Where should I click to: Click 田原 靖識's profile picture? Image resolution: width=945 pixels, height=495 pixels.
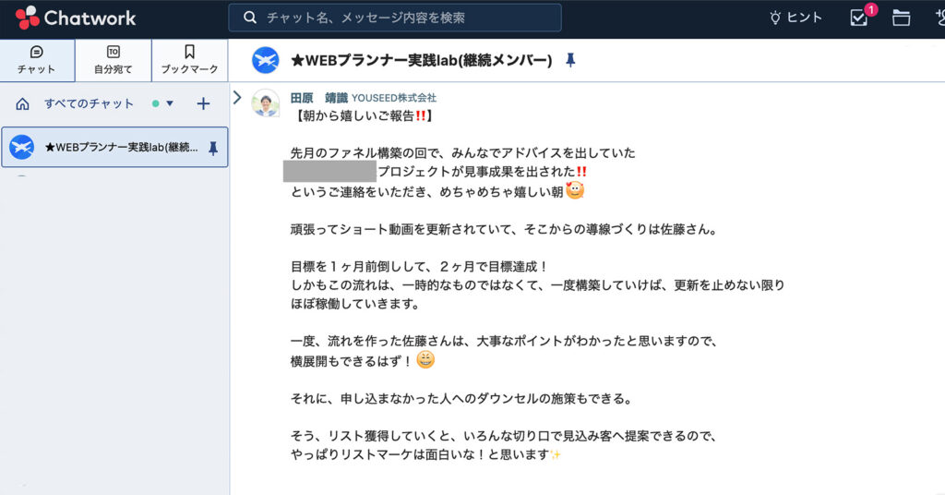tap(266, 103)
